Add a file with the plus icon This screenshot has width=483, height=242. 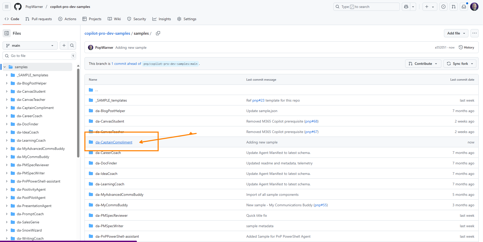(64, 45)
